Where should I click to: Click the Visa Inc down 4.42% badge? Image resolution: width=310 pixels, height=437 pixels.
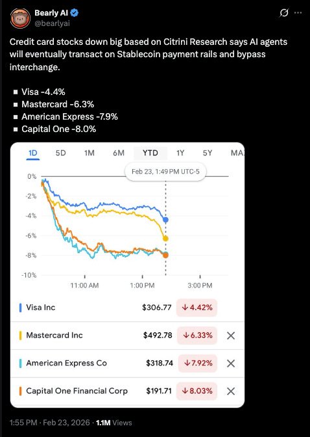point(197,308)
